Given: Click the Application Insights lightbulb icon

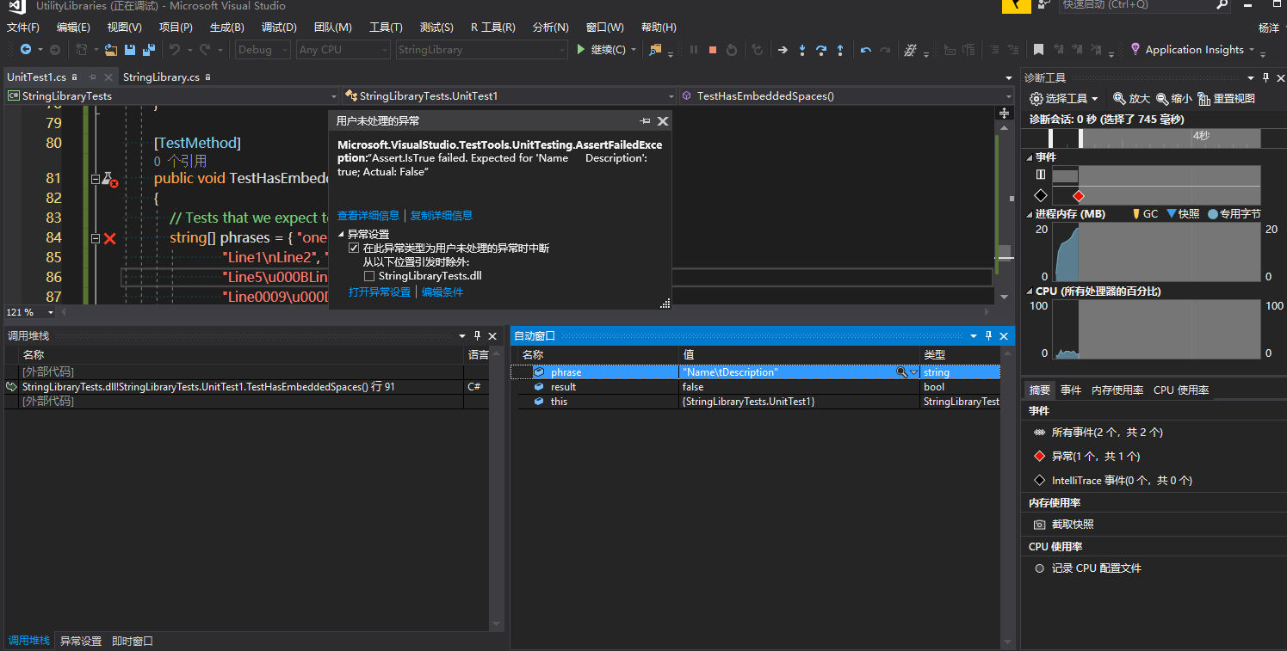Looking at the screenshot, I should point(1135,49).
